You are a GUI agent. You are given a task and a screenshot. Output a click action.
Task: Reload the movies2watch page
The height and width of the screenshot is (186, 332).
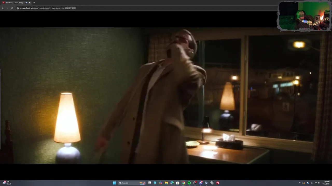coord(12,8)
